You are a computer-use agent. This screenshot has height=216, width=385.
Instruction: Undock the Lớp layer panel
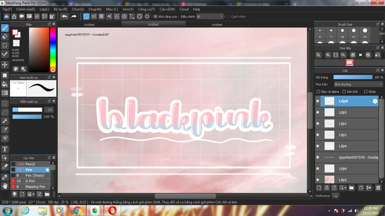click(377, 70)
